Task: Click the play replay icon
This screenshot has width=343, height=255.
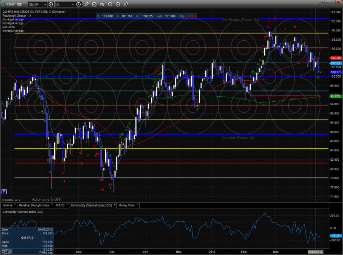Action: coord(110,5)
